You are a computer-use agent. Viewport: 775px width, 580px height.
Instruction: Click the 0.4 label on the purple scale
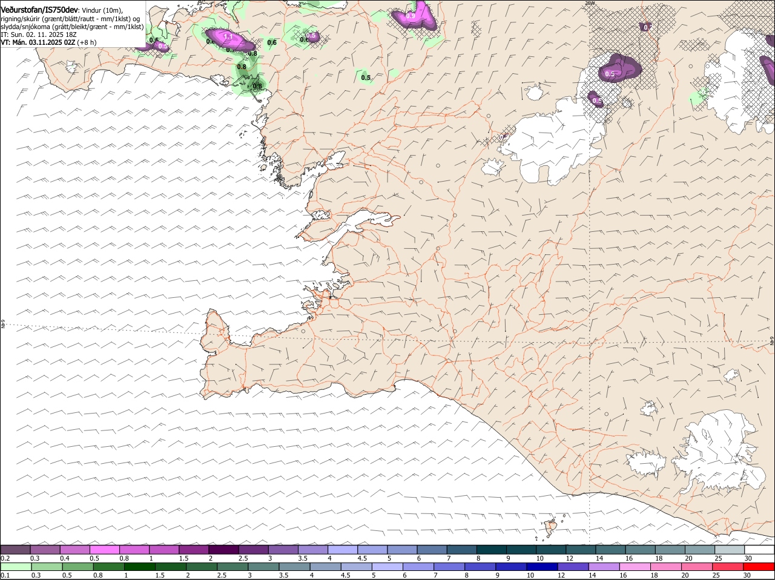tap(65, 558)
